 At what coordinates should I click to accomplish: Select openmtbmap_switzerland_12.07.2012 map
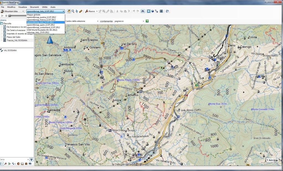tap(46, 27)
